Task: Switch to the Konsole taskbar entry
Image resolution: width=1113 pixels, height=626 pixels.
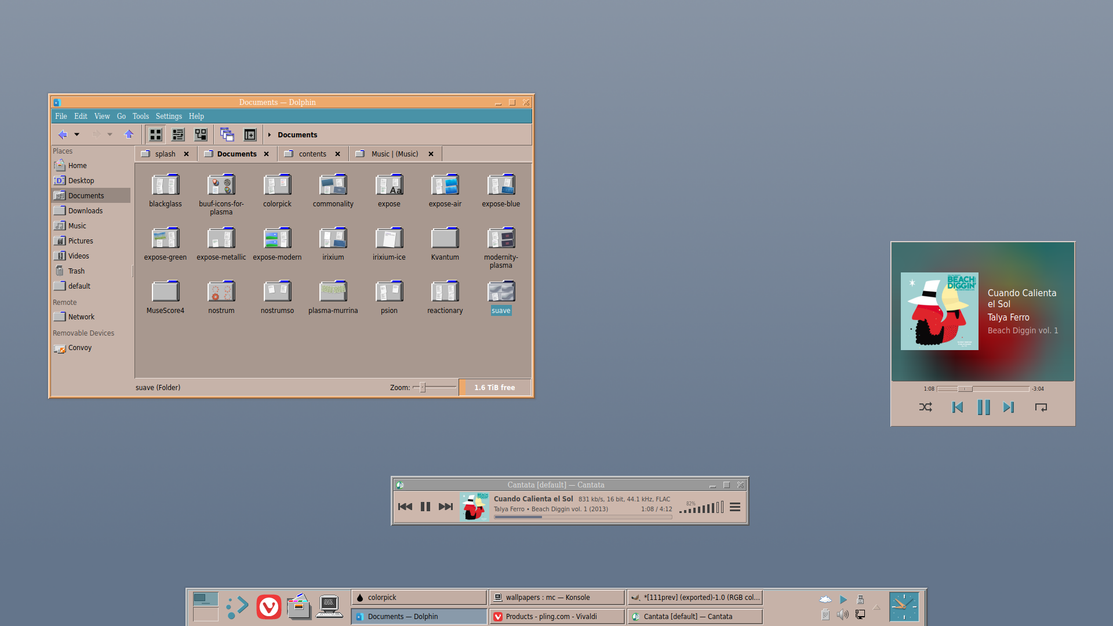Action: pos(556,597)
